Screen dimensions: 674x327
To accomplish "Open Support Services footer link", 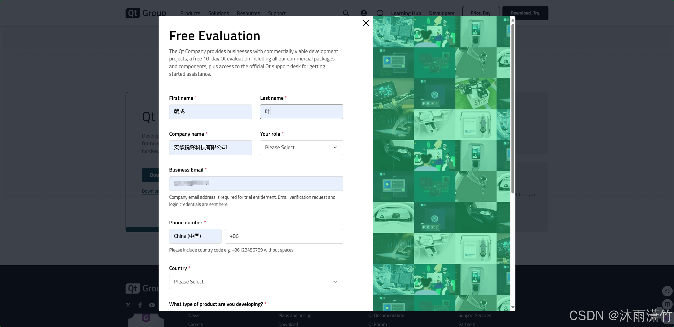I will [x=475, y=315].
